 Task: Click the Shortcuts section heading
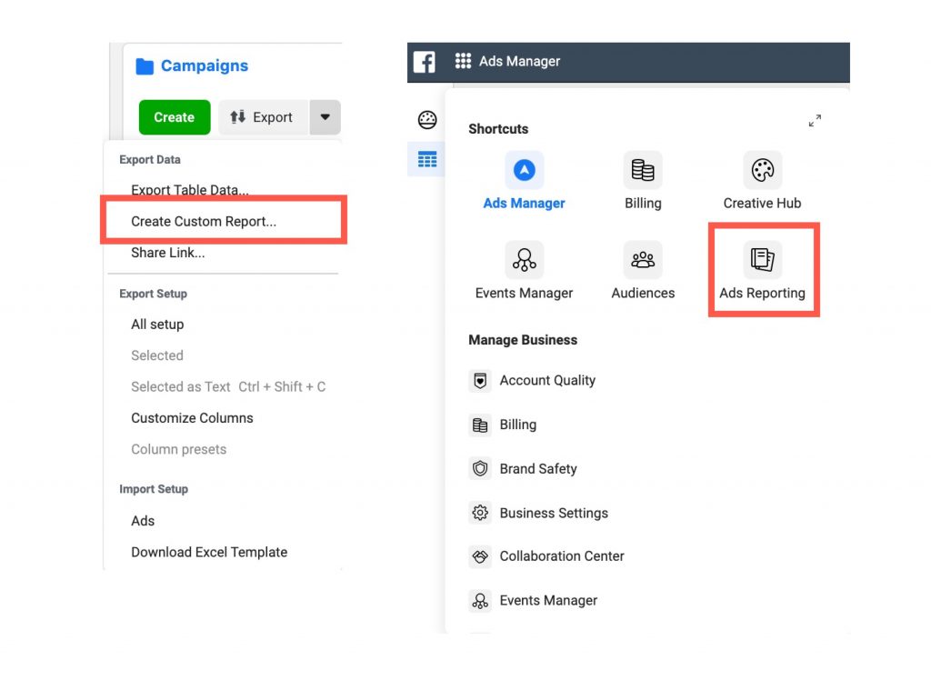(498, 129)
